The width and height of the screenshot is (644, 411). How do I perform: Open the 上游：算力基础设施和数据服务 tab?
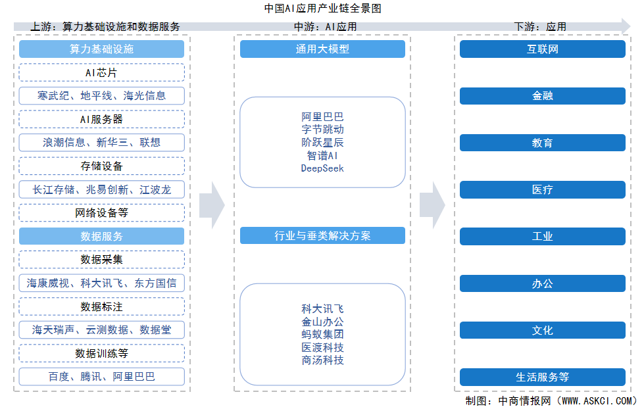[x=107, y=28]
